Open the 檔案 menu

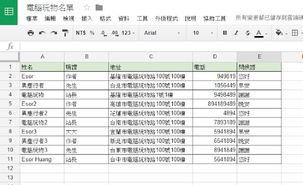click(x=32, y=18)
